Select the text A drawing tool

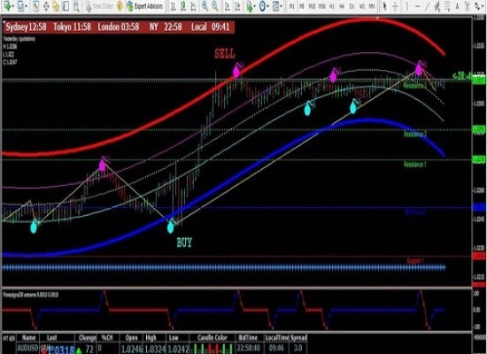click(x=457, y=6)
